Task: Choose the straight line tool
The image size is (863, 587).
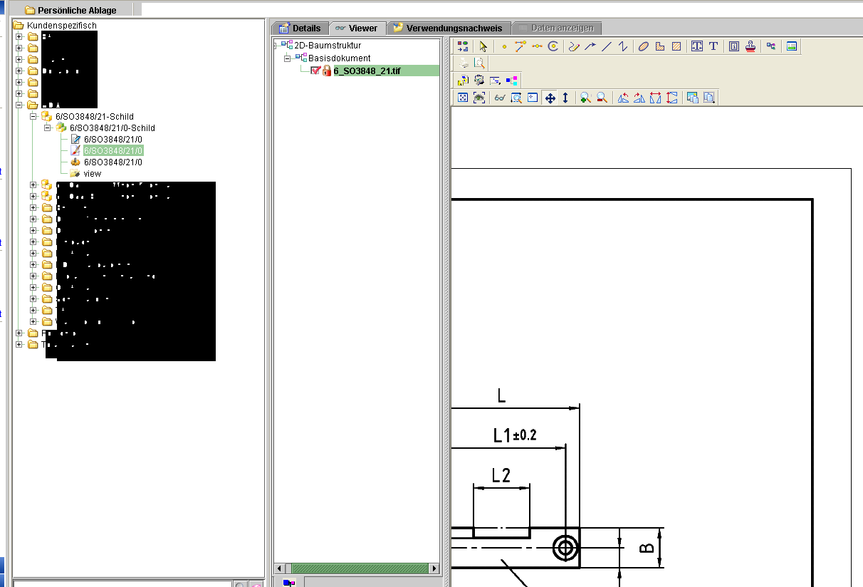Action: pos(607,46)
